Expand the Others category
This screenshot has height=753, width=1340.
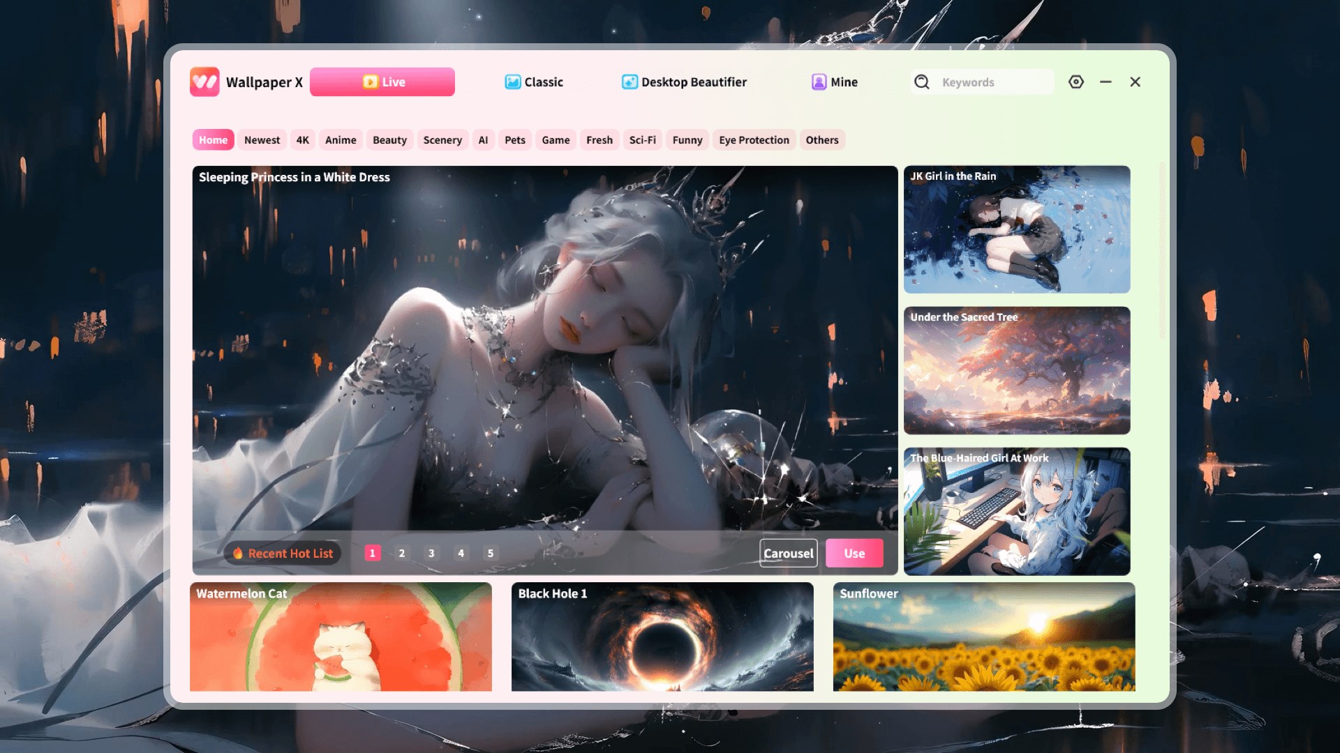point(822,139)
